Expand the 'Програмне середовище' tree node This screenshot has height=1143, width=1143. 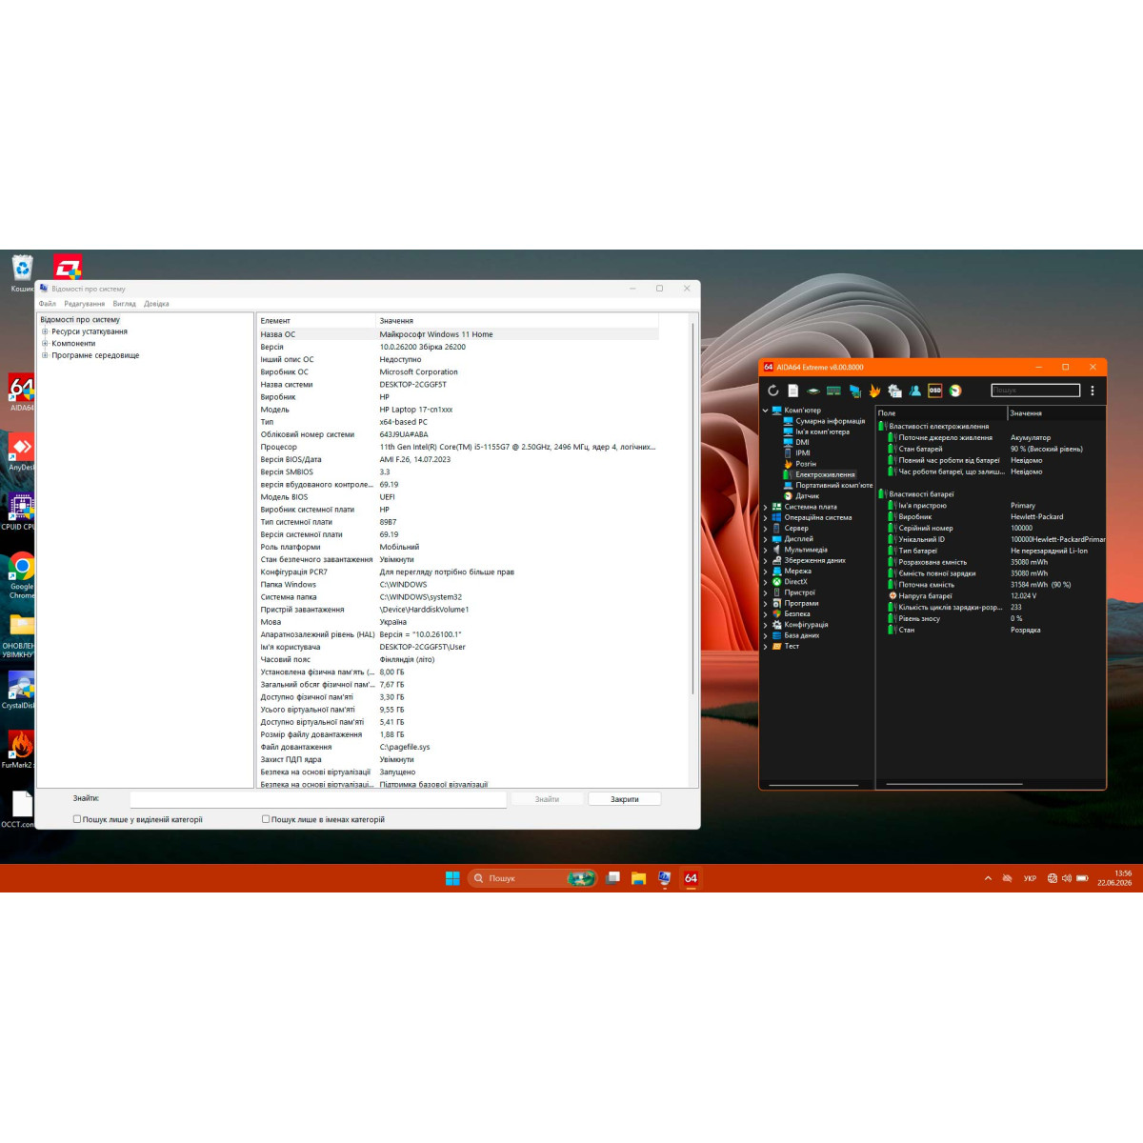click(x=45, y=355)
